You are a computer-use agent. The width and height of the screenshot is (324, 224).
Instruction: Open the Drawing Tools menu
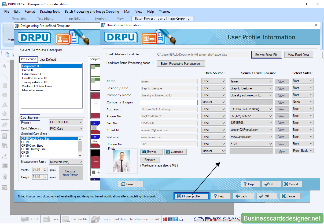pos(50,12)
